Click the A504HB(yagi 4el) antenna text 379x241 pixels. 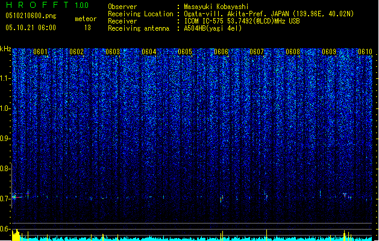(x=213, y=28)
